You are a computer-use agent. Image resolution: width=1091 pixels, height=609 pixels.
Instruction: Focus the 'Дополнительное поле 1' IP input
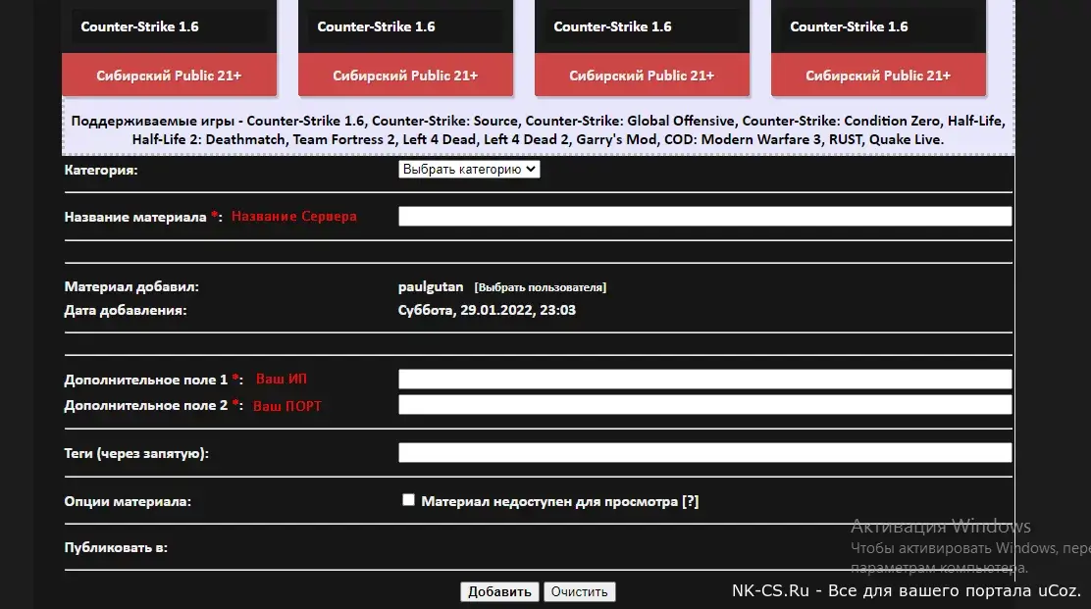coord(704,379)
